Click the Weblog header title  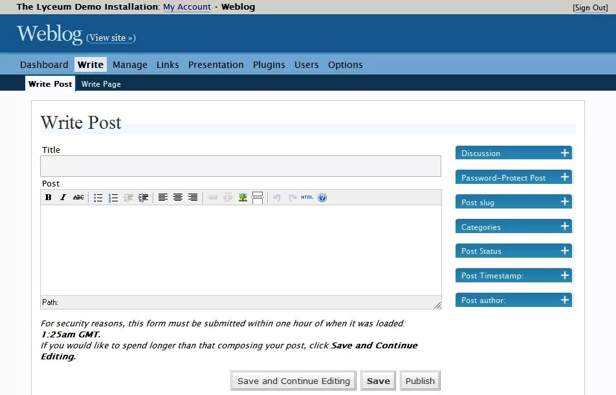(x=49, y=33)
